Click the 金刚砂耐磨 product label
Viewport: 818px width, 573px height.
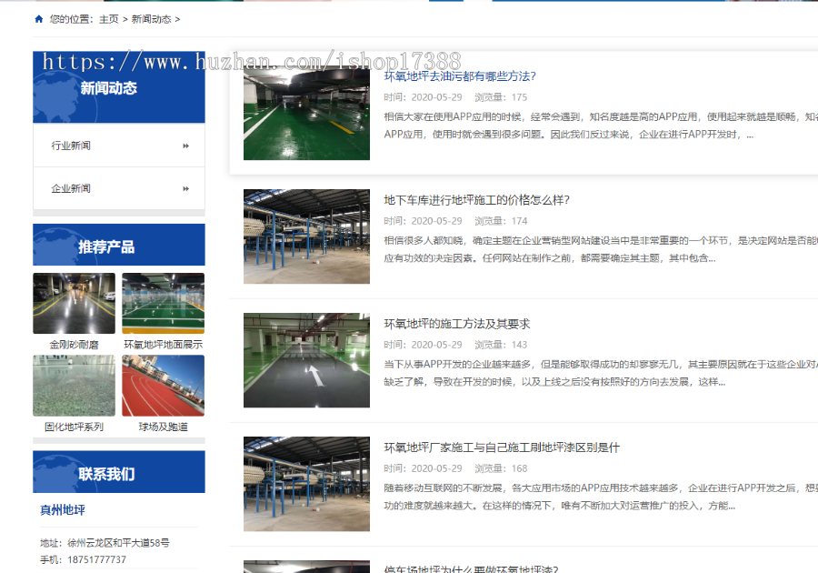[x=75, y=345]
